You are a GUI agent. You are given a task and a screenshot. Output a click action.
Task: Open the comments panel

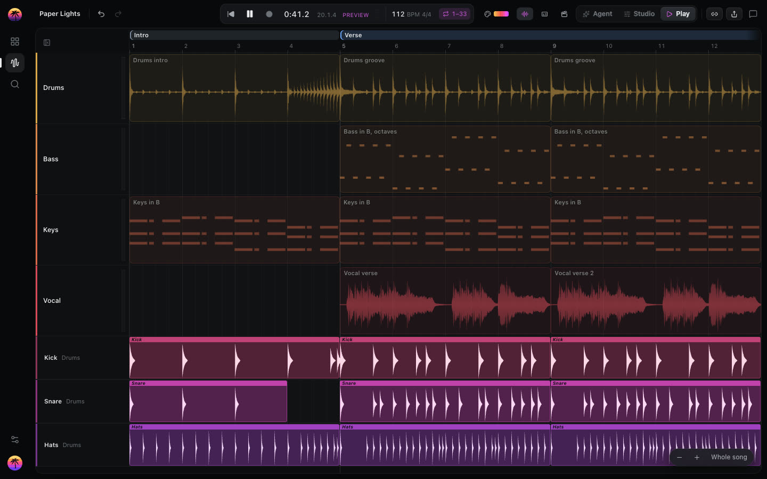pos(753,14)
